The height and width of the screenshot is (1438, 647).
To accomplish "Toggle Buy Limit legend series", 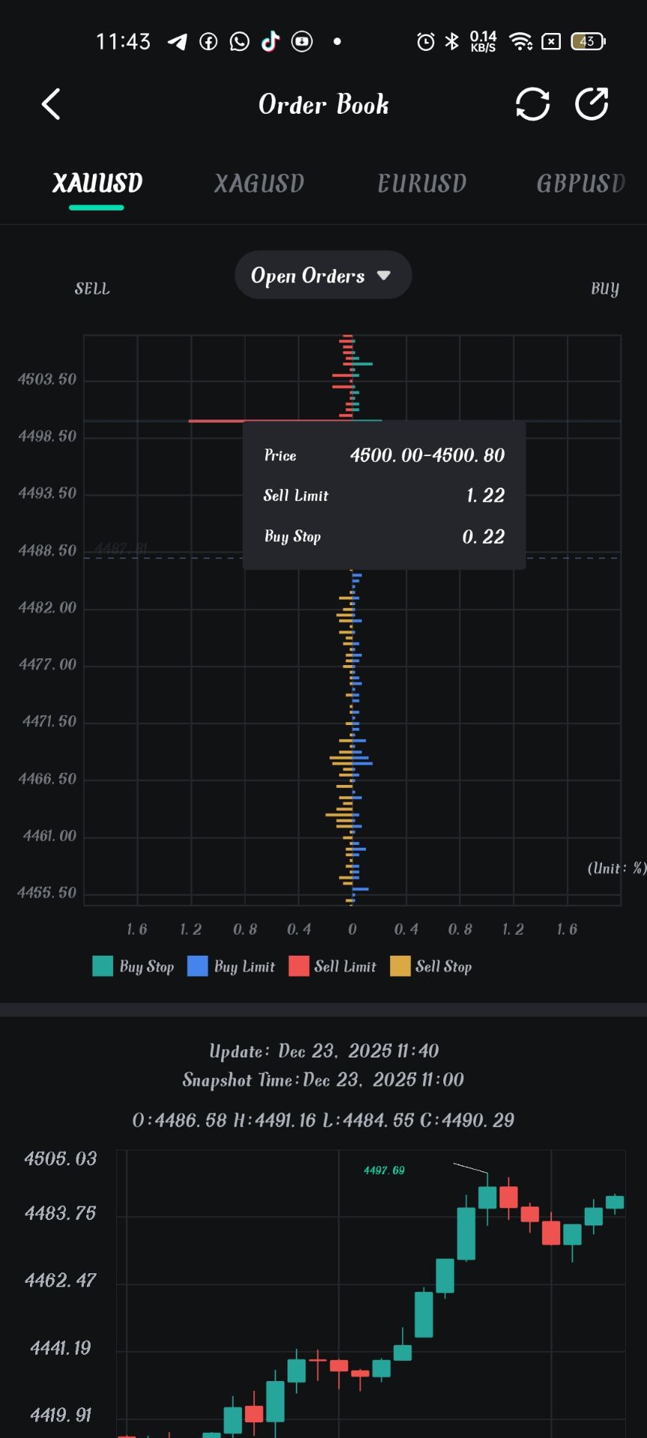I will tap(231, 966).
